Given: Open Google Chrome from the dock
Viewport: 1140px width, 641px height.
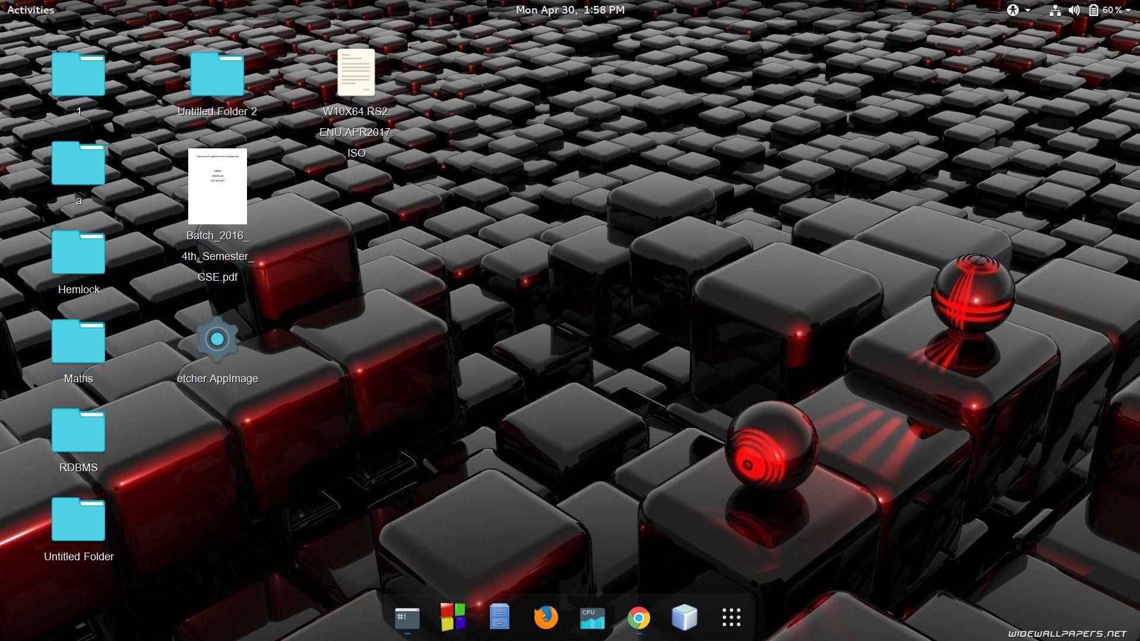Looking at the screenshot, I should click(638, 617).
